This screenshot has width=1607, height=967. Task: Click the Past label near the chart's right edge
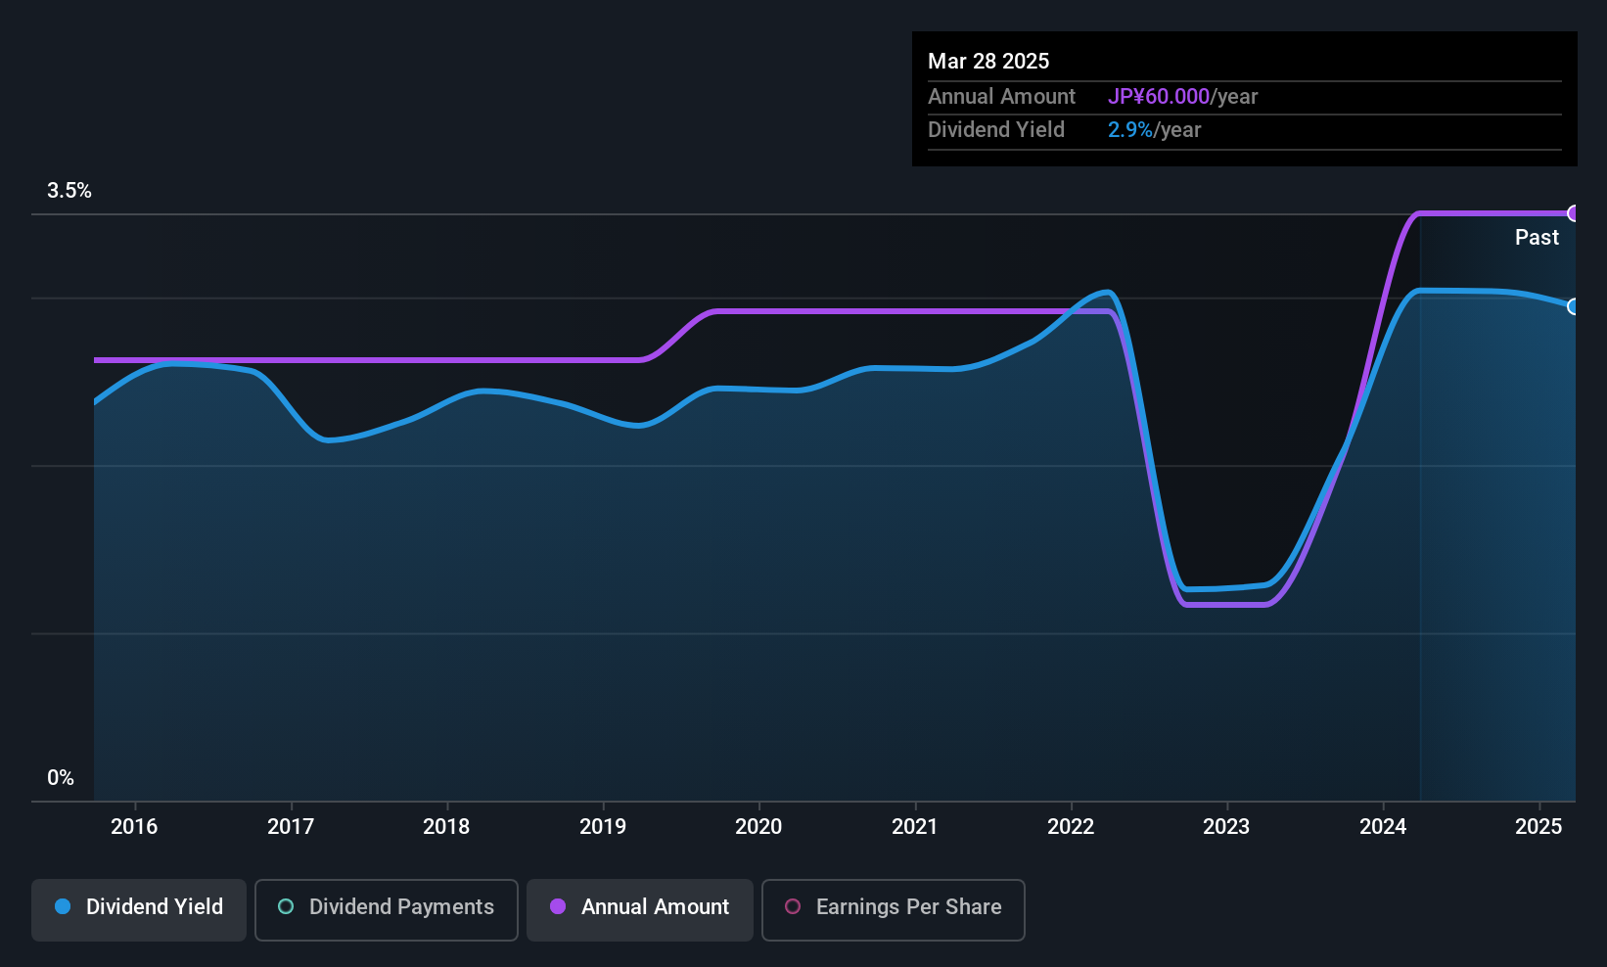(x=1537, y=238)
